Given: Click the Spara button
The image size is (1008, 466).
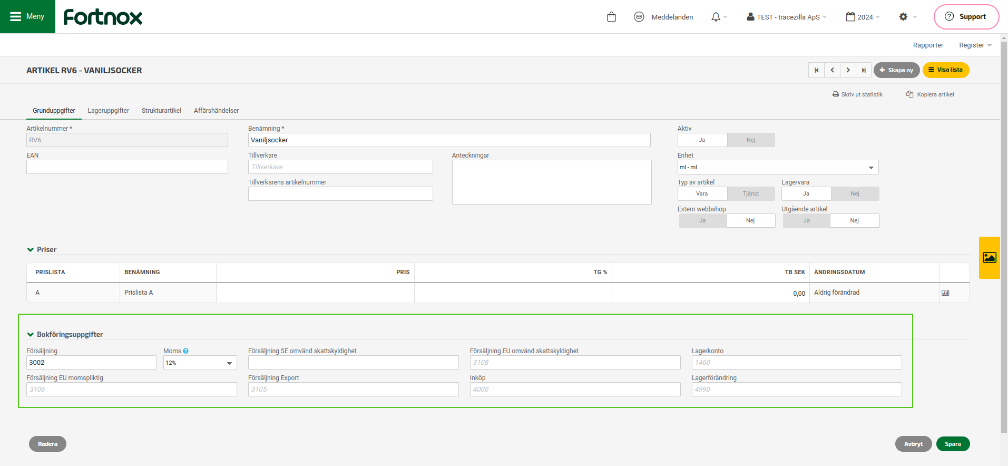Looking at the screenshot, I should pyautogui.click(x=952, y=444).
